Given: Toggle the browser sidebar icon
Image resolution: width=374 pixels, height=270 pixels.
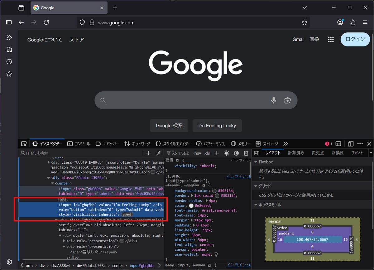Looking at the screenshot, I should 9,22.
